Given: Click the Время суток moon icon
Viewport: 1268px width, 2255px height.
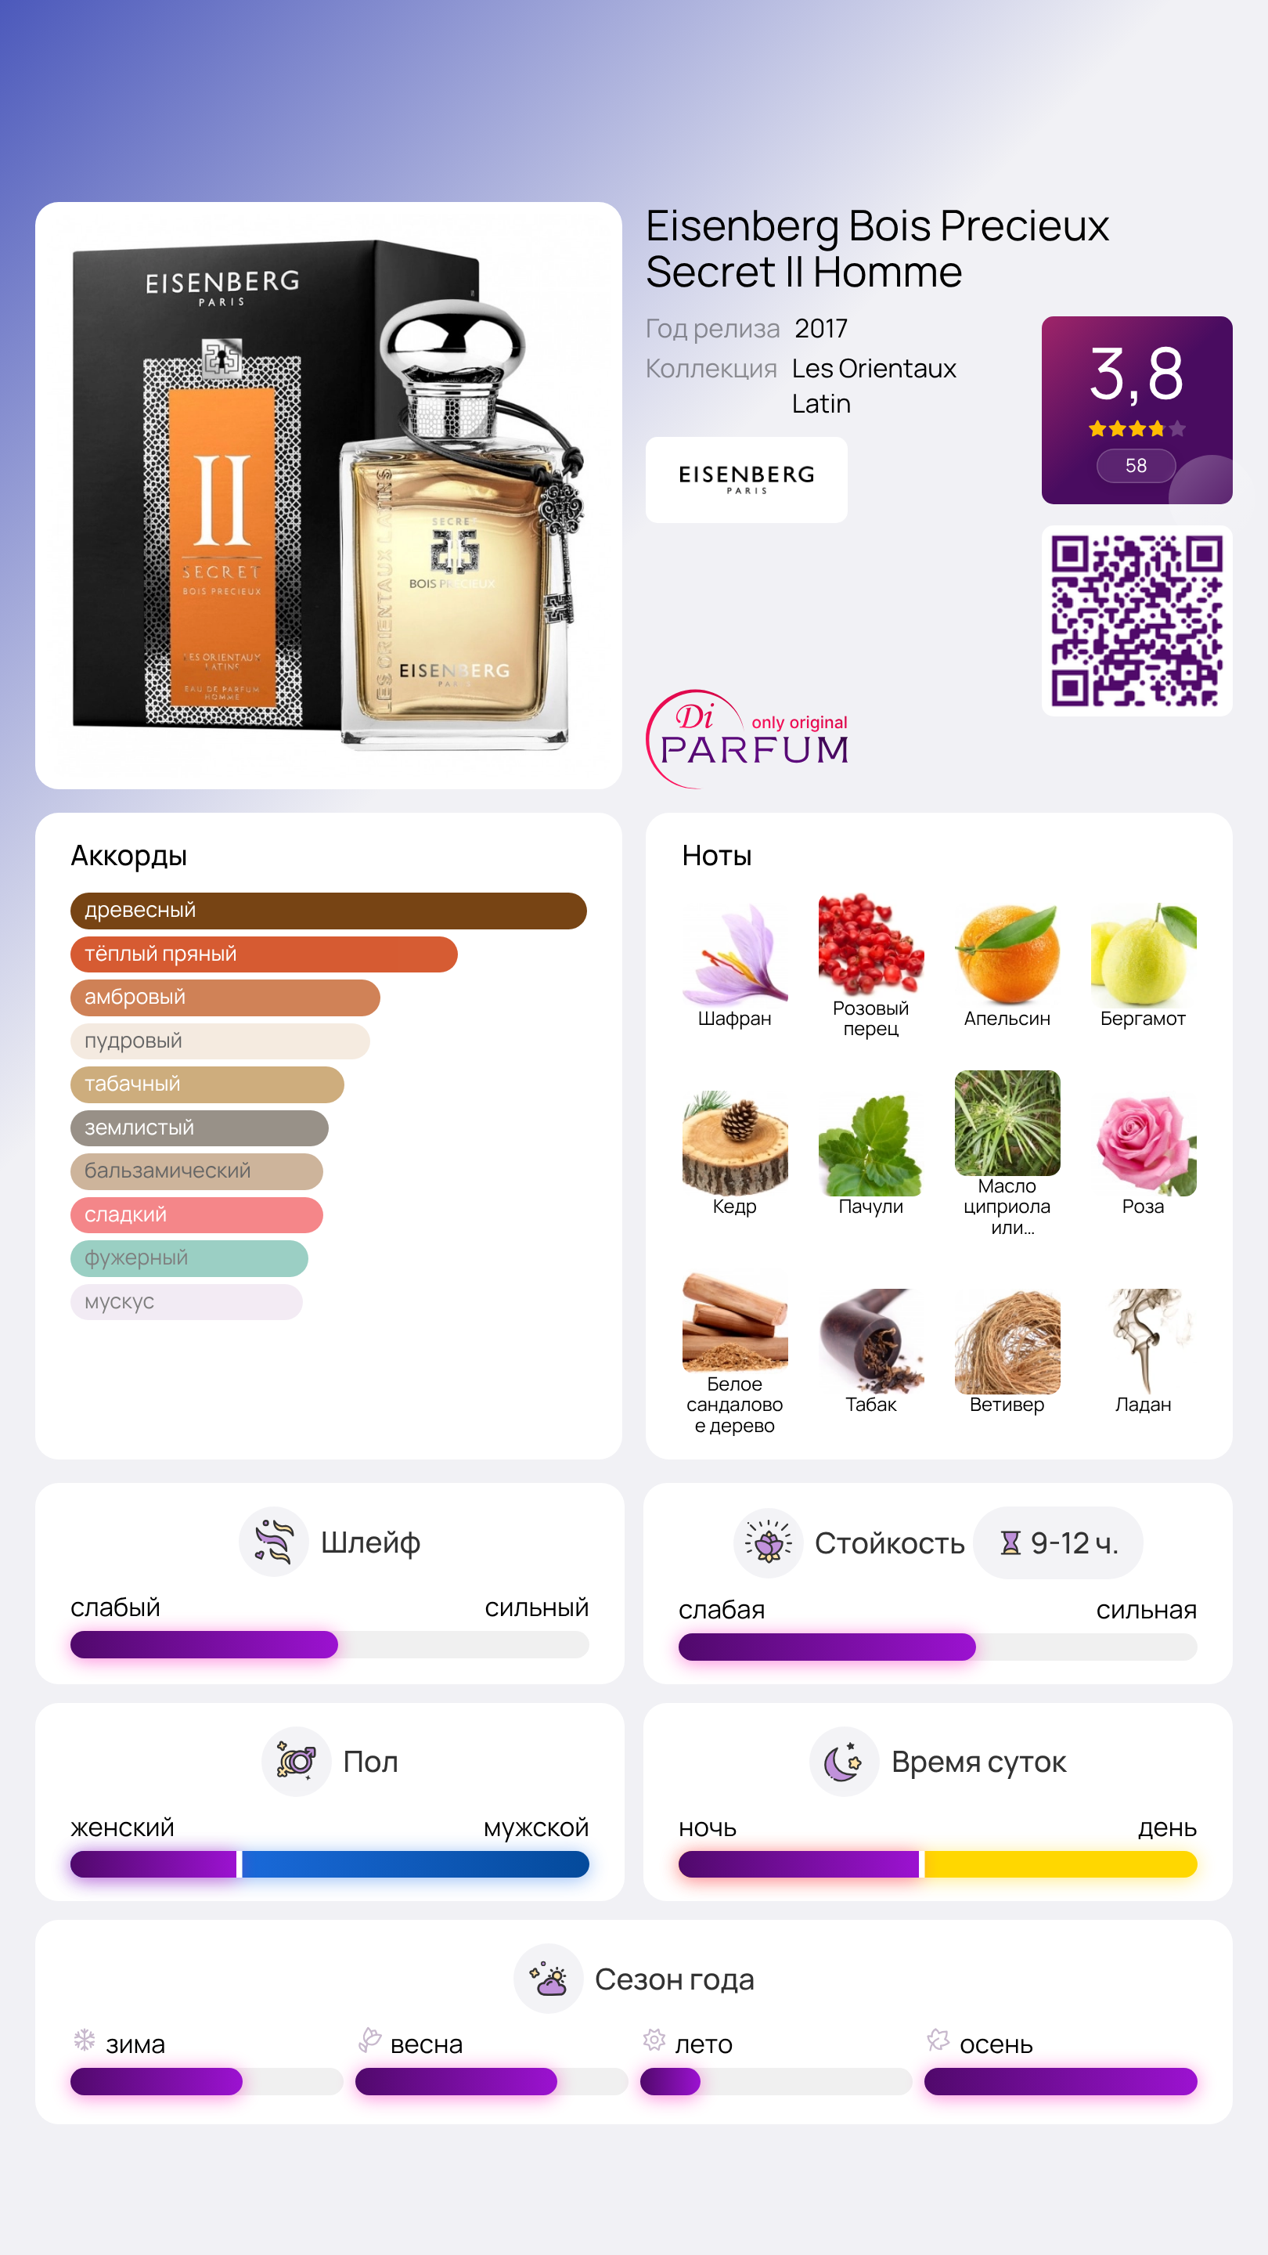Looking at the screenshot, I should click(844, 1761).
